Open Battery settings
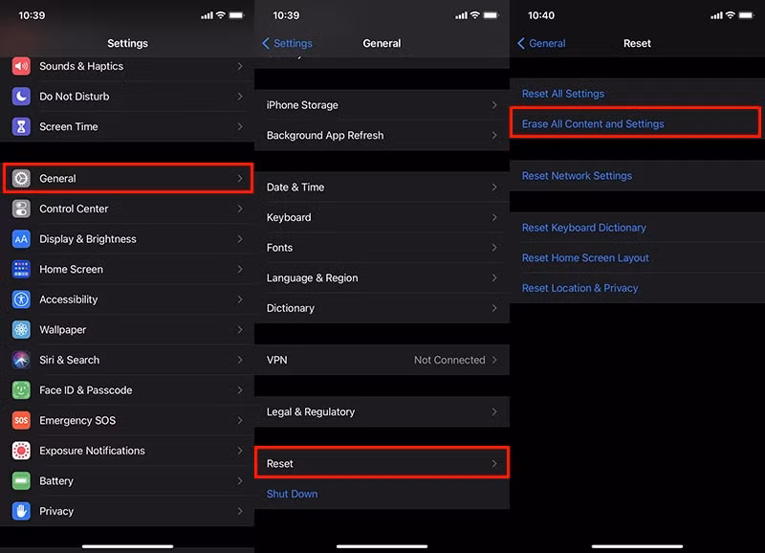 [128, 481]
